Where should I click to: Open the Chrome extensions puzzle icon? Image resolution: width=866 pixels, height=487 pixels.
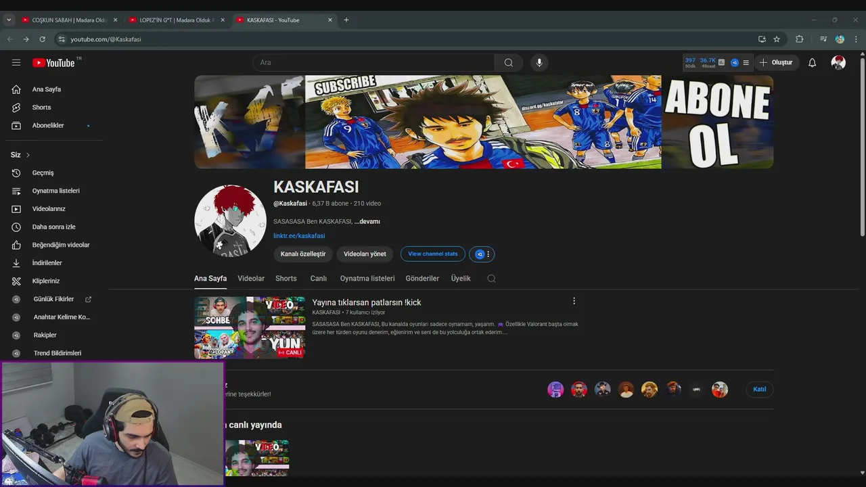point(799,39)
